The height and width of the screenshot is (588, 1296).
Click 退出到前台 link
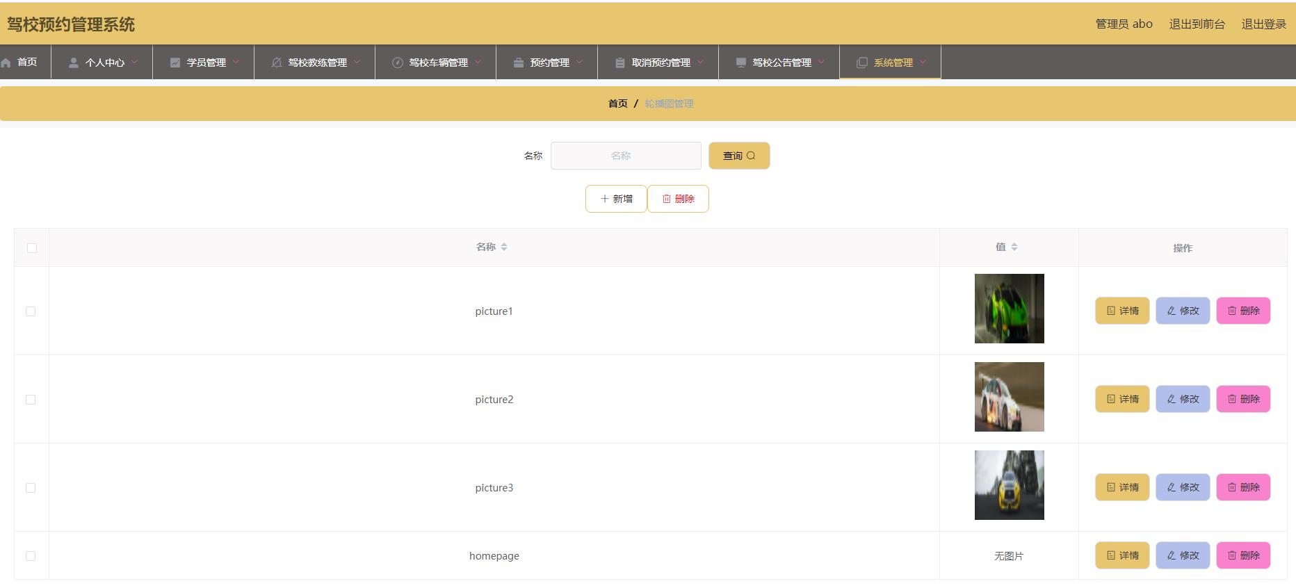tap(1197, 24)
